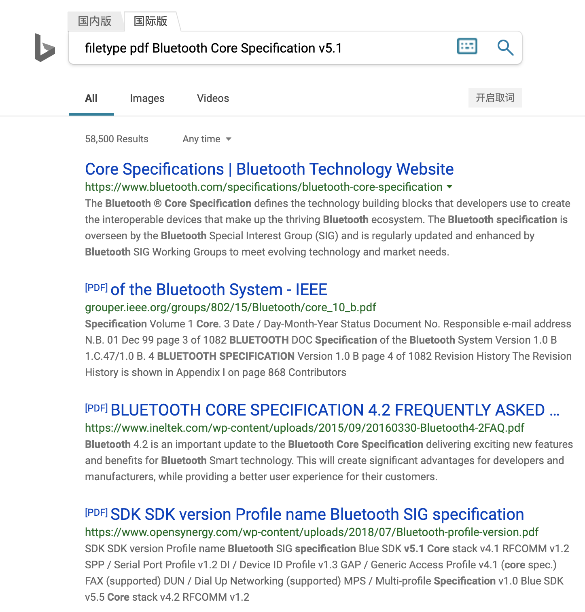Open the on-screen keyboard icon in search box
The width and height of the screenshot is (585, 612).
pos(467,46)
